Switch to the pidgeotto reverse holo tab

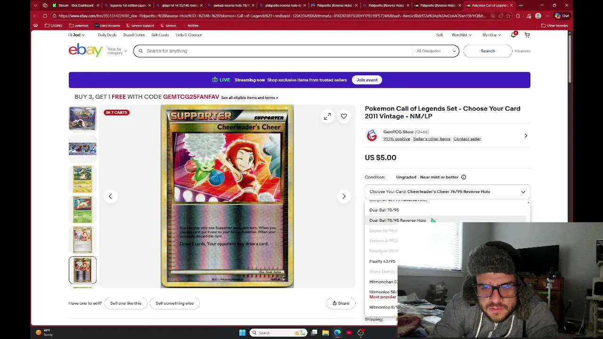click(283, 5)
